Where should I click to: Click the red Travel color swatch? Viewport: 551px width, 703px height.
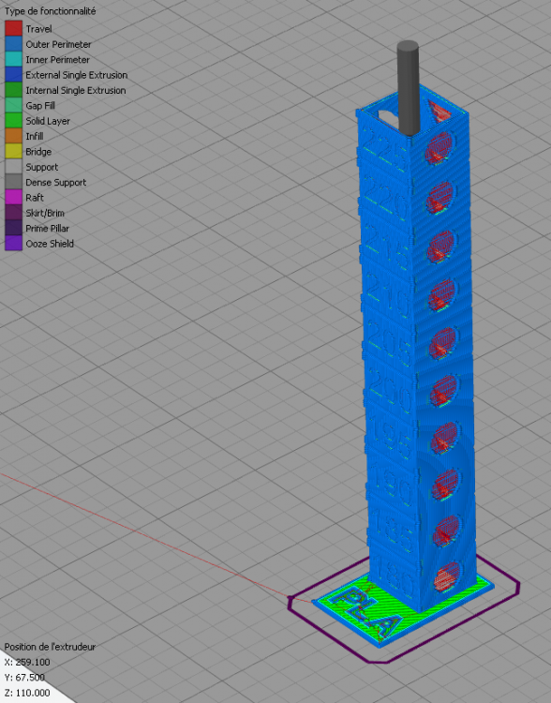click(13, 28)
